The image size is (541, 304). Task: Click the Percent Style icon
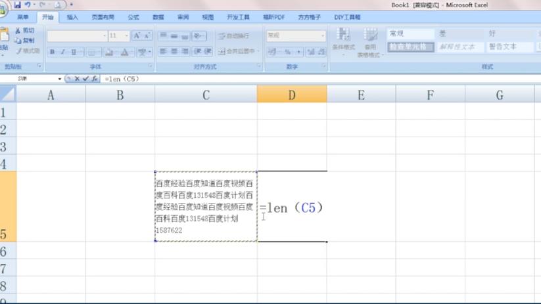(288, 52)
